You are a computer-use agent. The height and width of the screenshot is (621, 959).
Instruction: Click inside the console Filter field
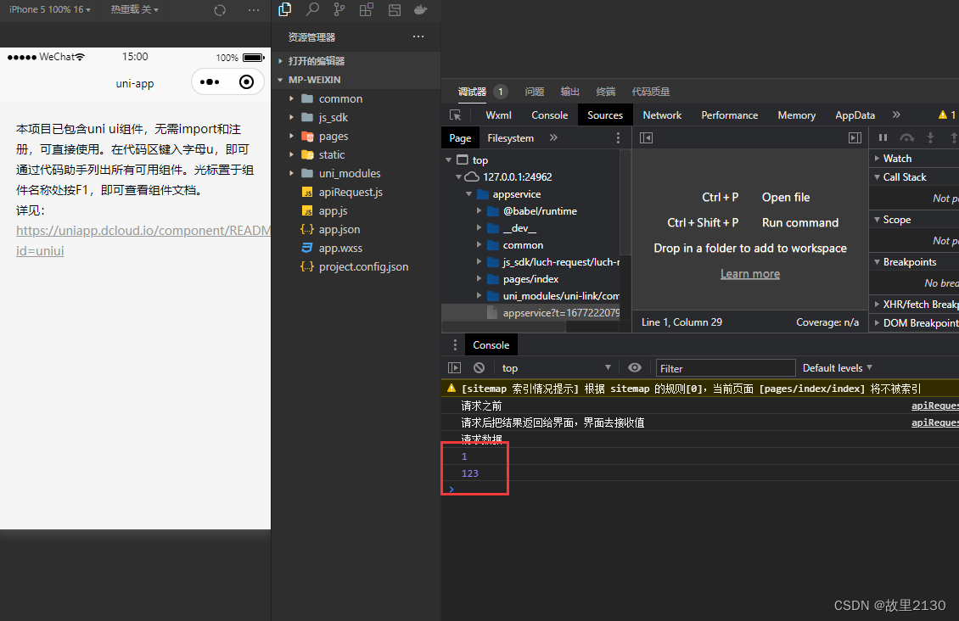coord(726,367)
